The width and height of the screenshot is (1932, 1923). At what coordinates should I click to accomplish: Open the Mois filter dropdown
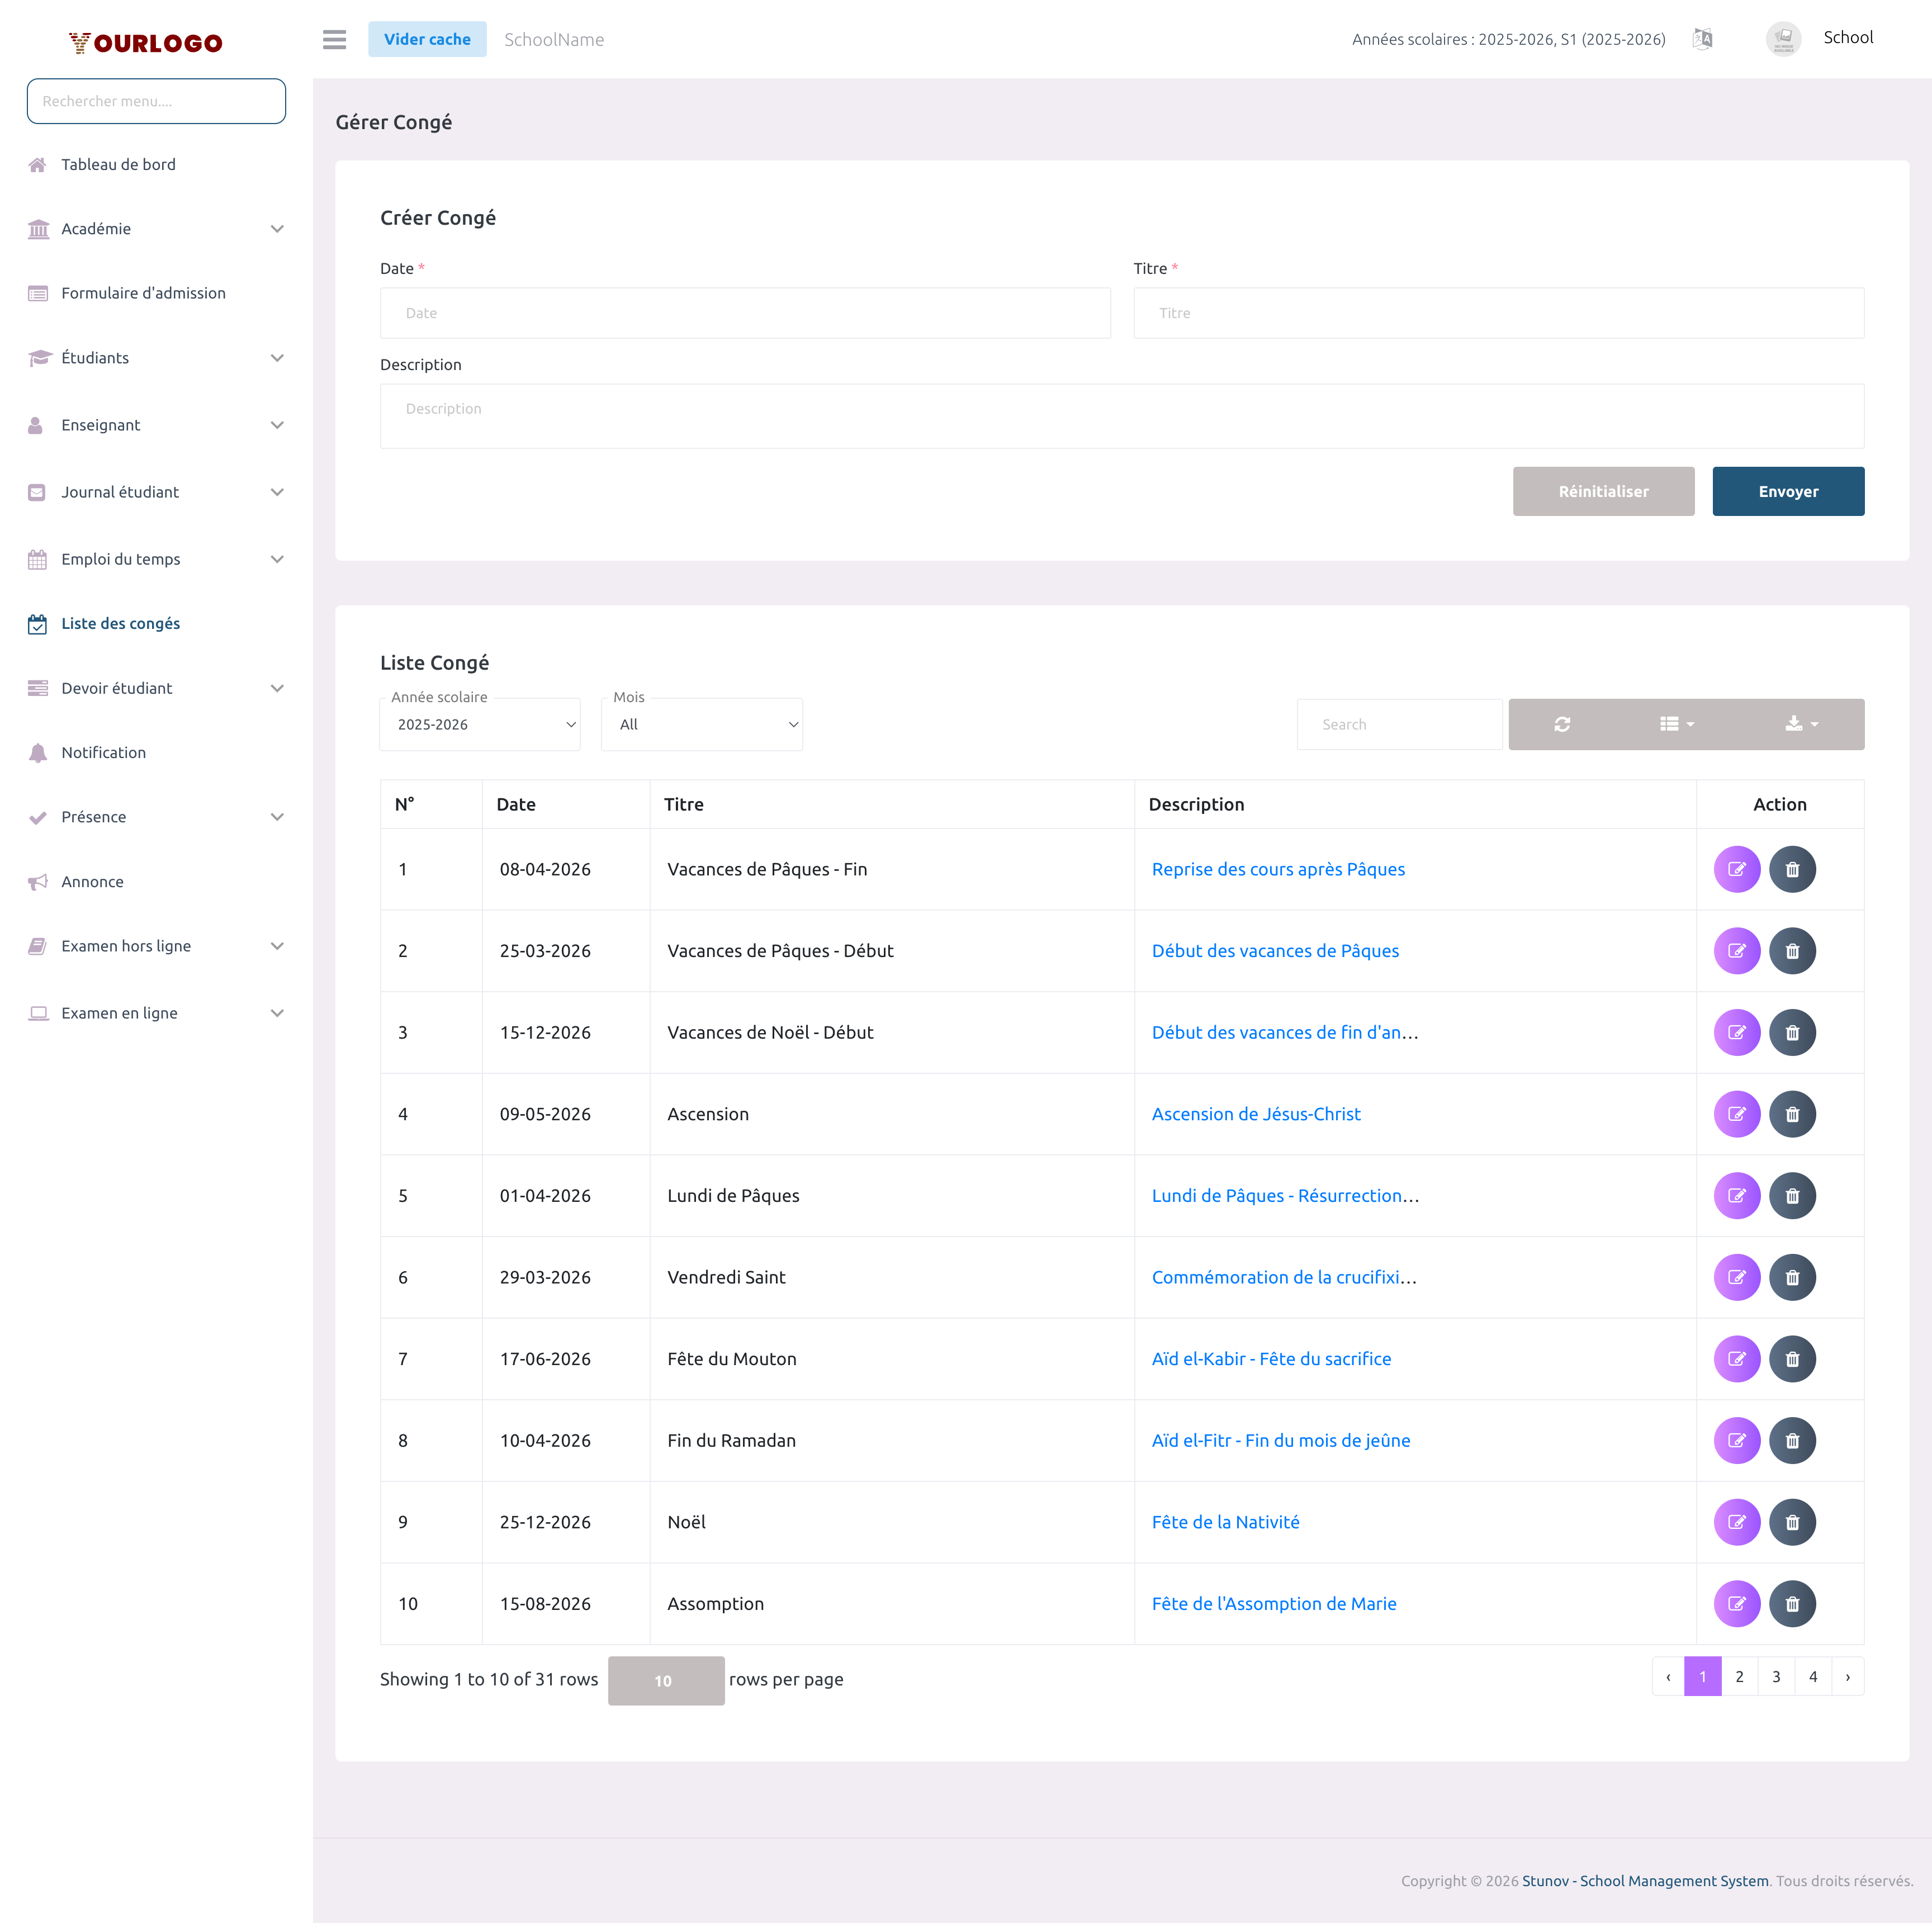click(702, 724)
